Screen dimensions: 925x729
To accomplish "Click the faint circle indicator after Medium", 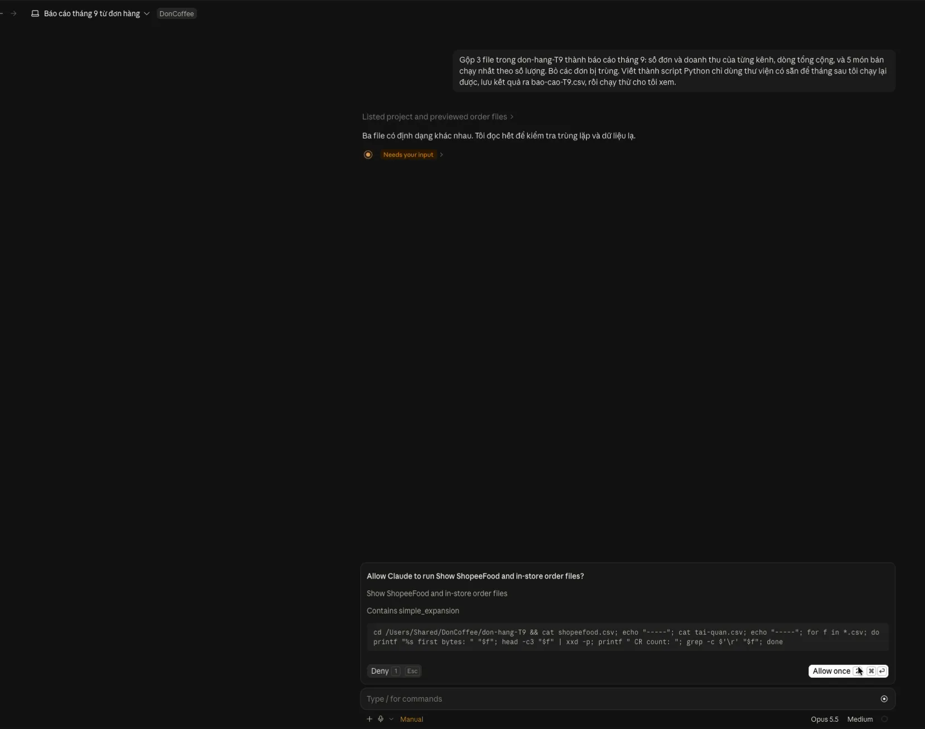I will coord(884,719).
